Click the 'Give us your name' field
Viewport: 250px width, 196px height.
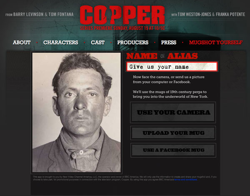pos(172,67)
